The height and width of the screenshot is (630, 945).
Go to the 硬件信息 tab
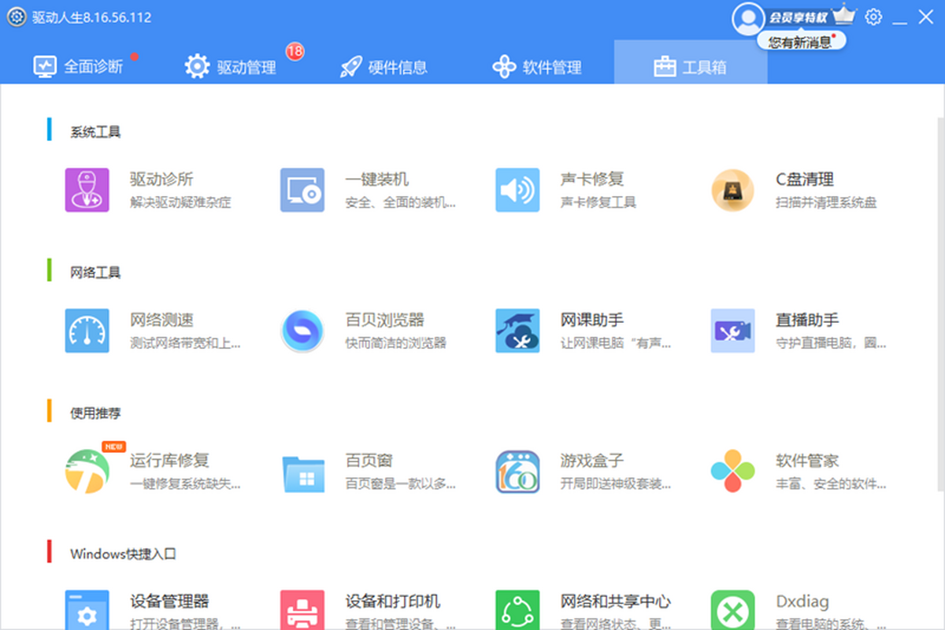384,66
